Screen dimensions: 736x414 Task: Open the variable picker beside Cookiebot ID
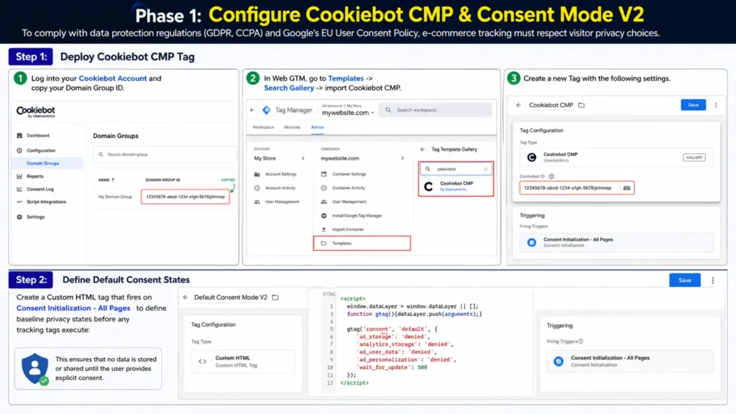[627, 188]
